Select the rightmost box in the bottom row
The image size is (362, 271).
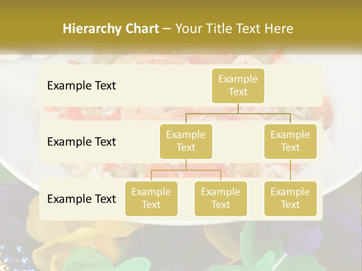point(290,198)
